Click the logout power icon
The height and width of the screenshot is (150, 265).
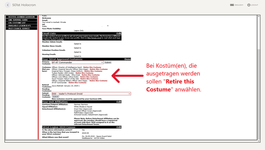tap(249, 5)
